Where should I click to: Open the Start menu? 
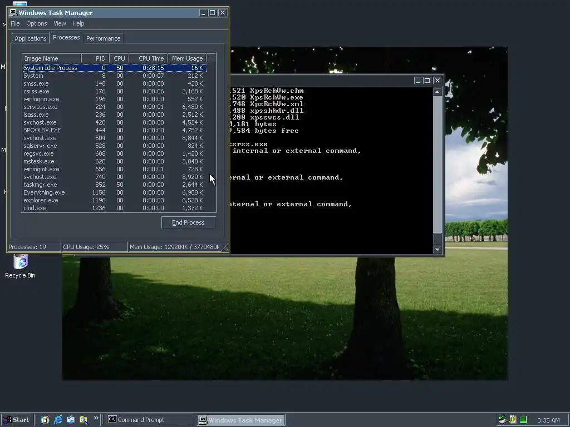coord(17,420)
